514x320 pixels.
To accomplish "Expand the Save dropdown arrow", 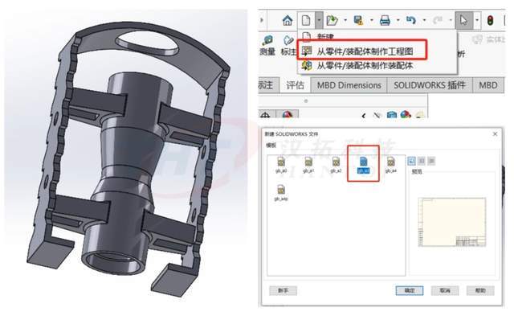I will click(372, 20).
